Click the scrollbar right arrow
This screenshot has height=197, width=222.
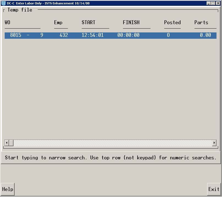[214, 143]
